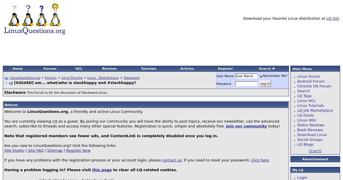Open the Site Howto link
The width and height of the screenshot is (343, 180).
click(x=14, y=151)
